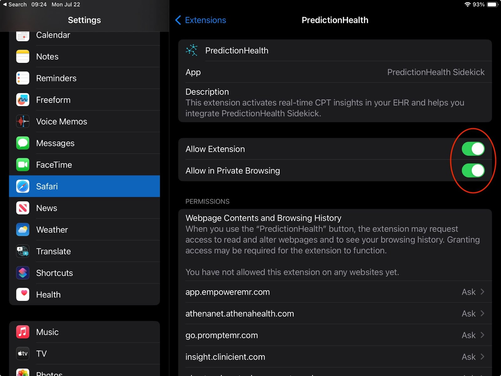Tap the Voice Memos waveform icon
This screenshot has height=376, width=501.
(23, 121)
